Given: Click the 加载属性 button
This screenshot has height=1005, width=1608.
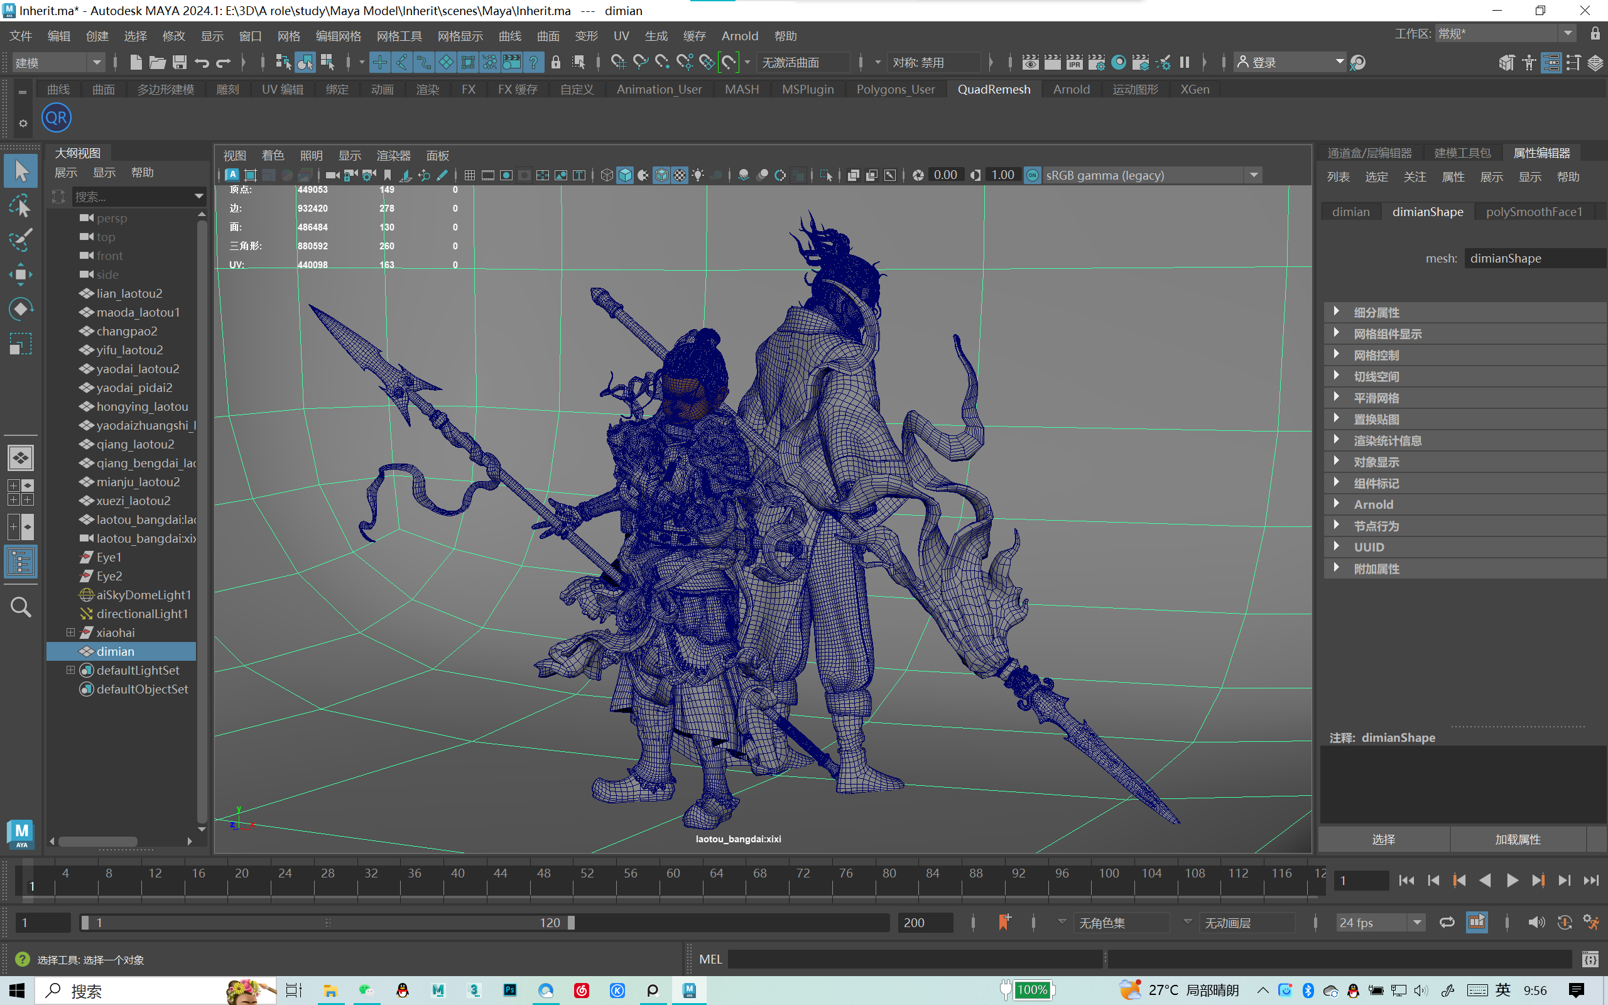Looking at the screenshot, I should pyautogui.click(x=1518, y=840).
